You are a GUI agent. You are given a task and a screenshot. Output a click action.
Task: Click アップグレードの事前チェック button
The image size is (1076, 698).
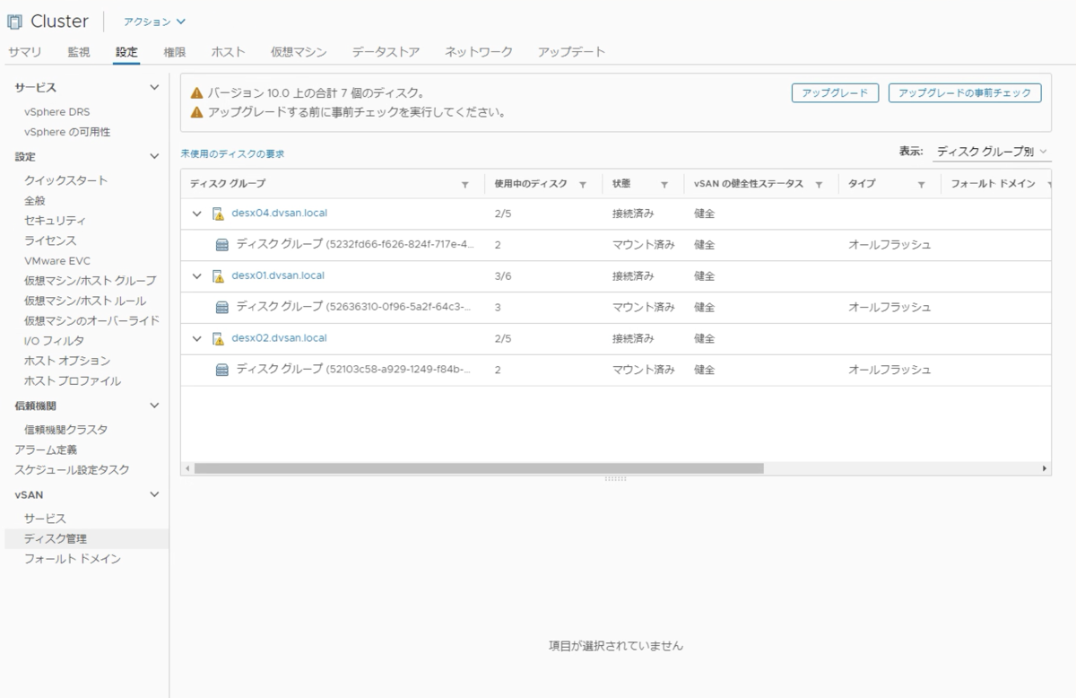(965, 93)
